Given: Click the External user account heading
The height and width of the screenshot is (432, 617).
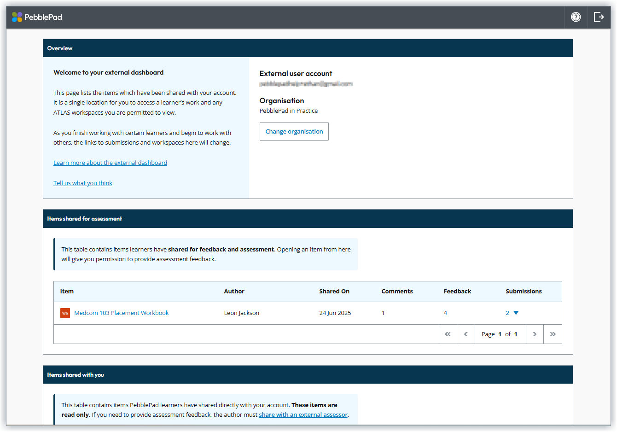Looking at the screenshot, I should point(296,74).
